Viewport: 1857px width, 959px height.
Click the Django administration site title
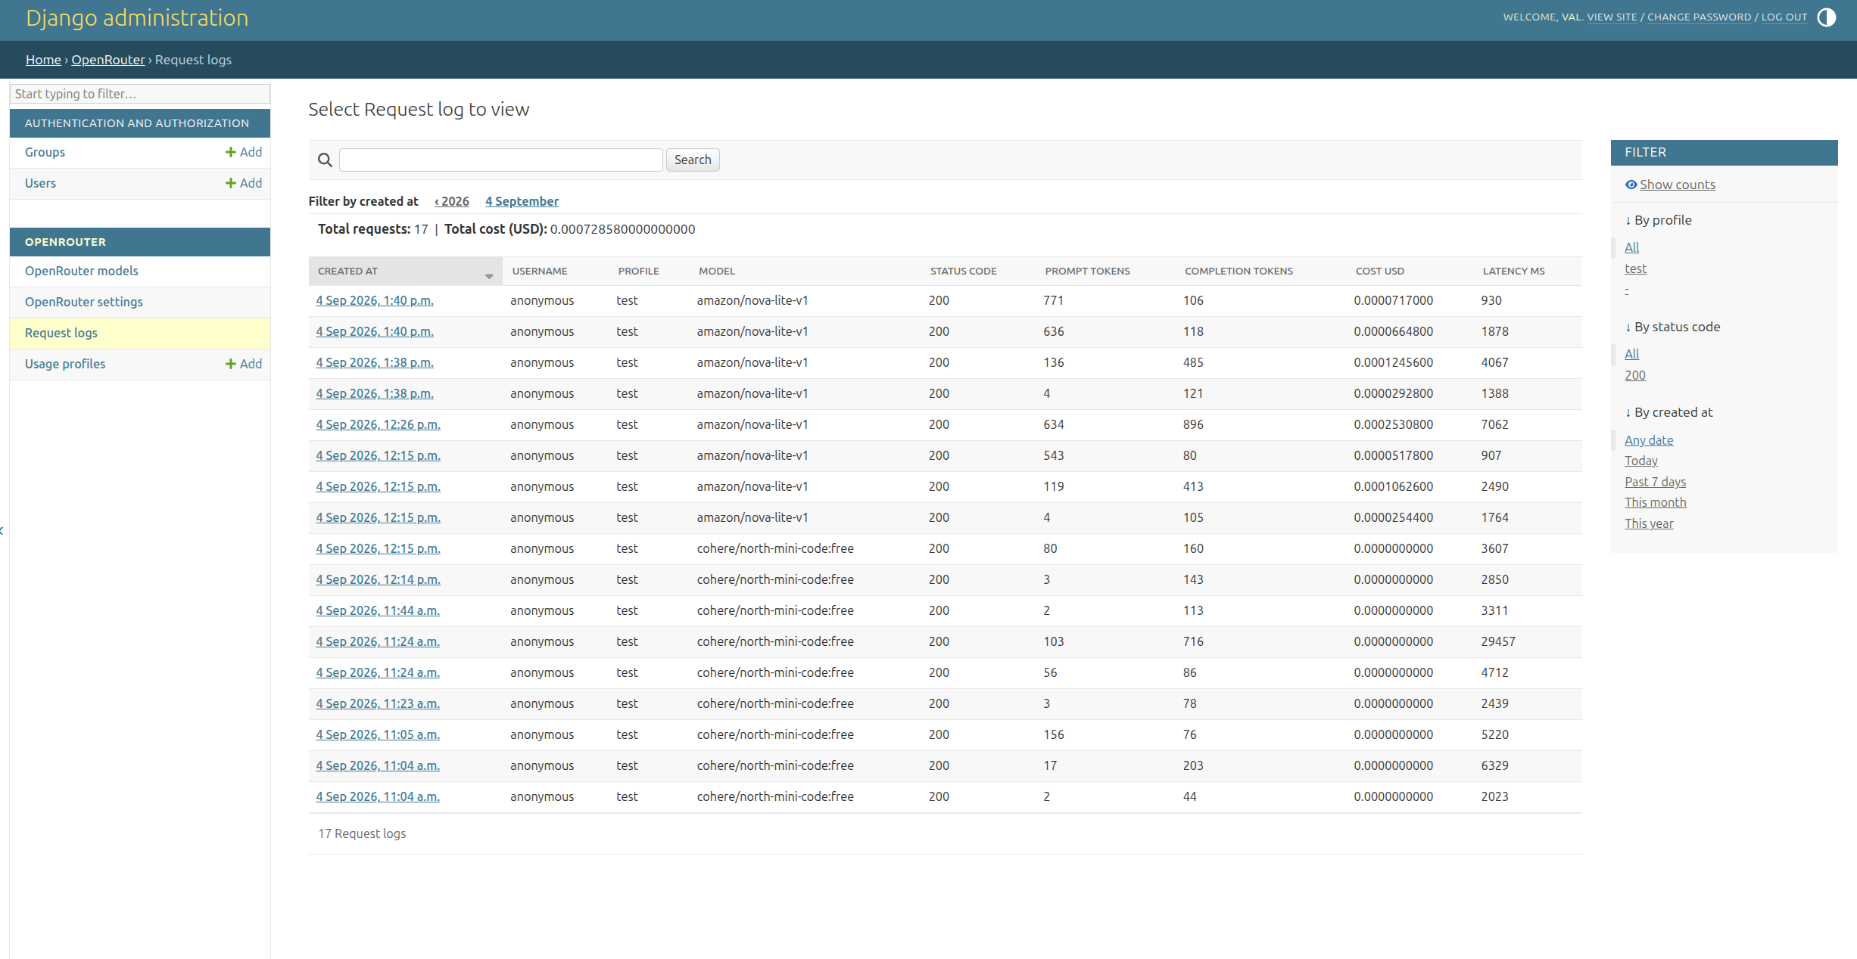137,17
